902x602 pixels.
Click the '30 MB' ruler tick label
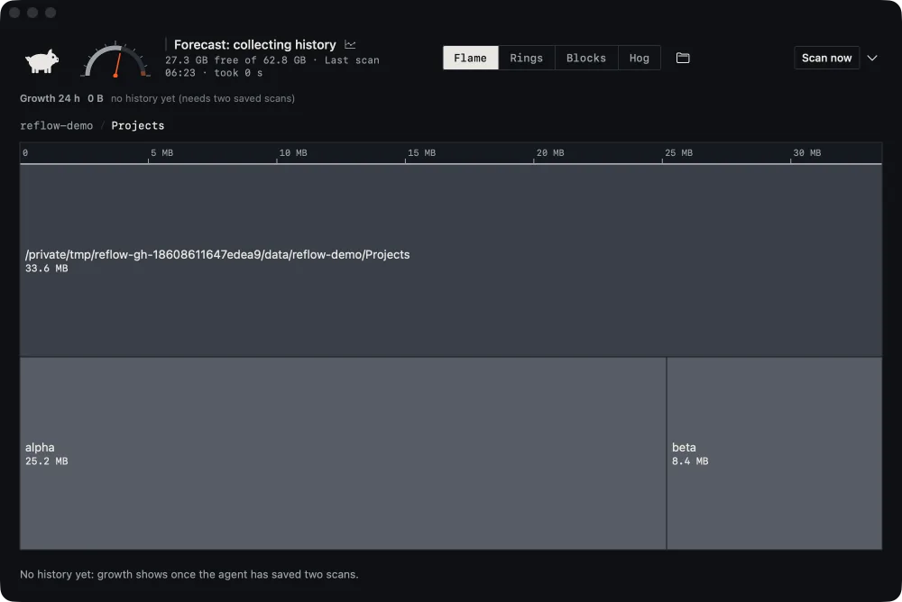pyautogui.click(x=807, y=153)
